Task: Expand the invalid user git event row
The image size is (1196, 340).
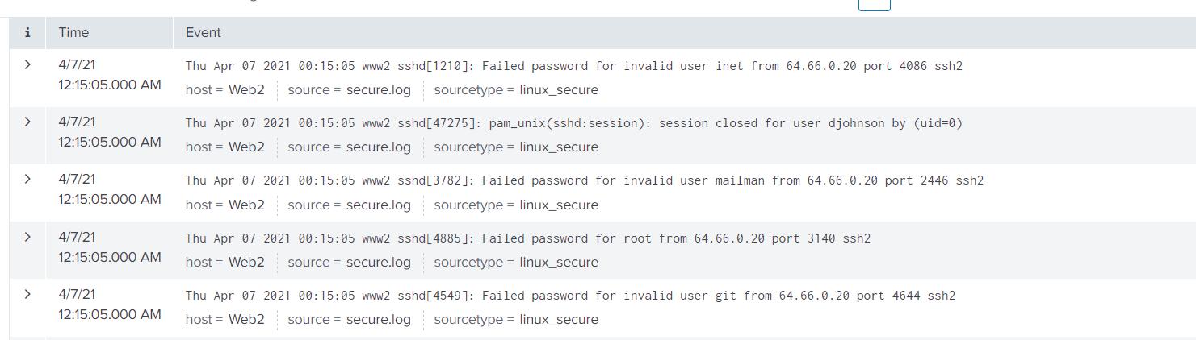Action: point(27,294)
